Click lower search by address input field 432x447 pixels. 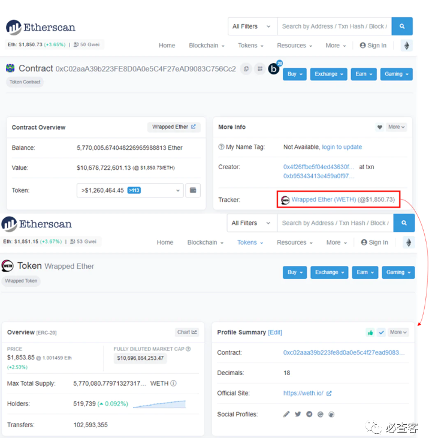335,223
